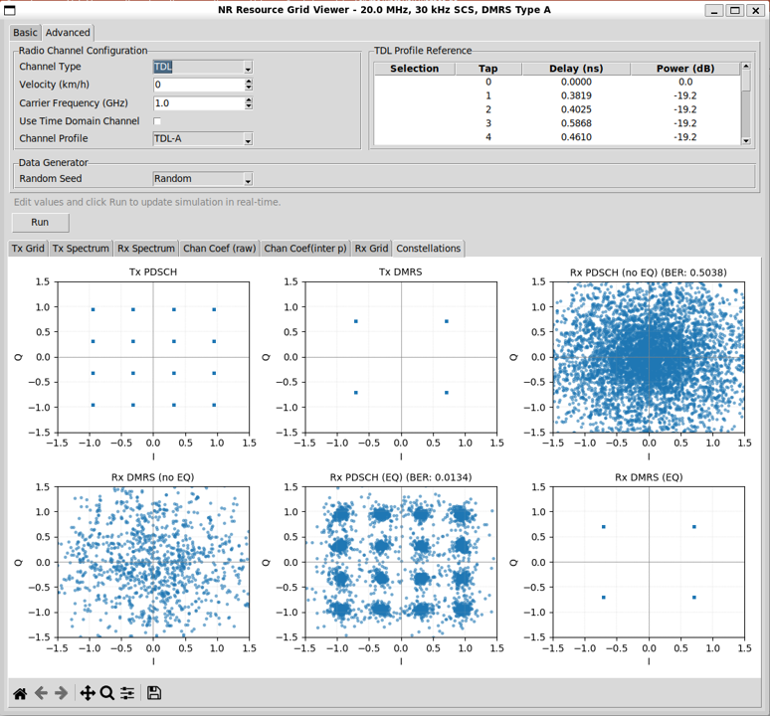
Task: Click the Save figure disk icon
Action: coord(154,693)
